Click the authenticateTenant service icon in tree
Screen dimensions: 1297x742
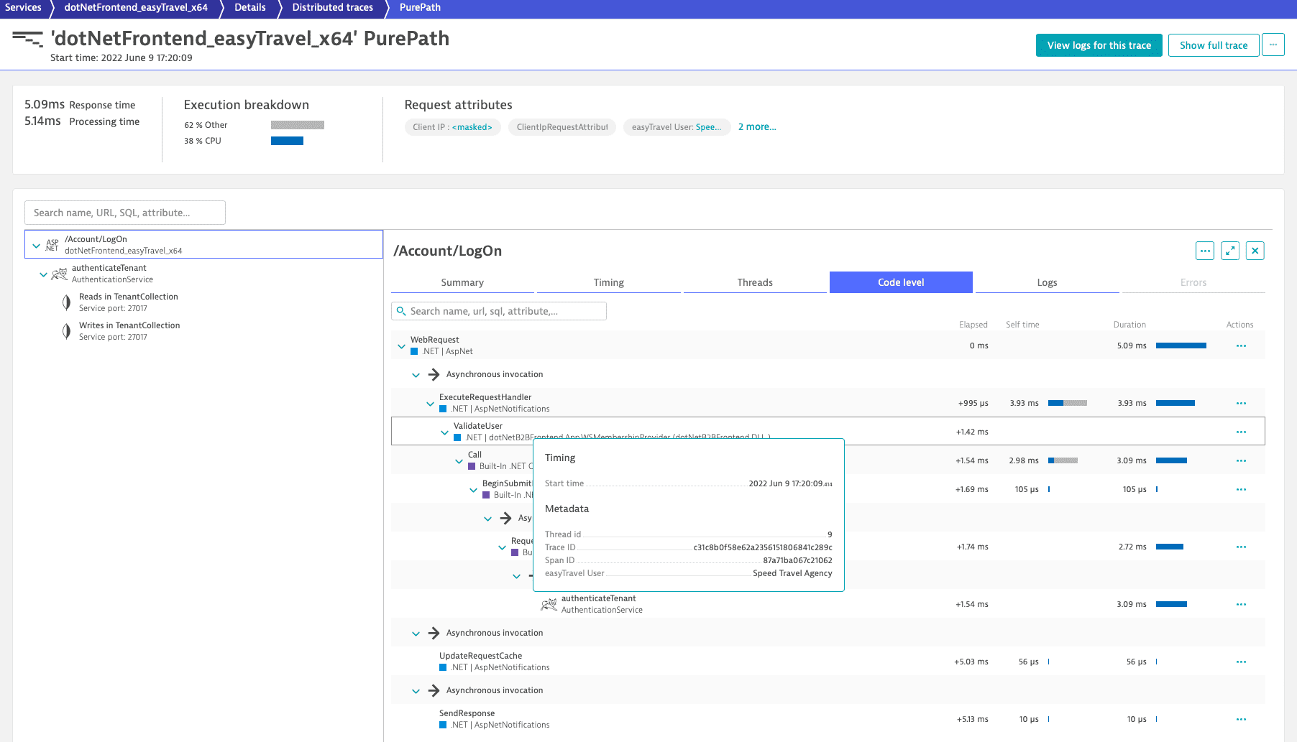pyautogui.click(x=60, y=274)
